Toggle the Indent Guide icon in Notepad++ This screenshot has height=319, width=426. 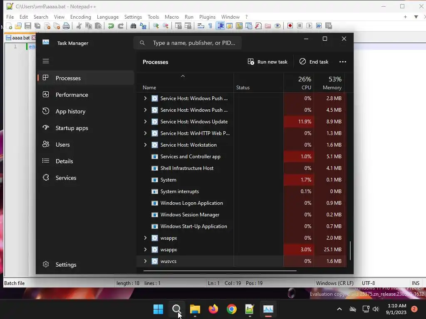(220, 26)
